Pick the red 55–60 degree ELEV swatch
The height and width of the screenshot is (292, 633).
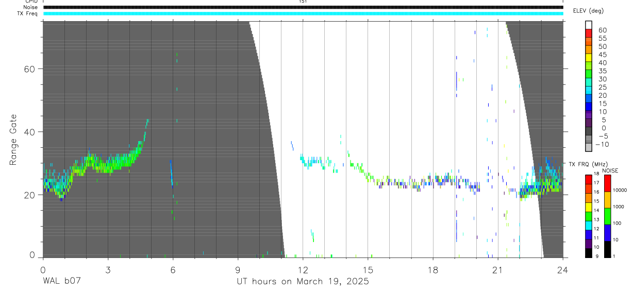coord(589,32)
